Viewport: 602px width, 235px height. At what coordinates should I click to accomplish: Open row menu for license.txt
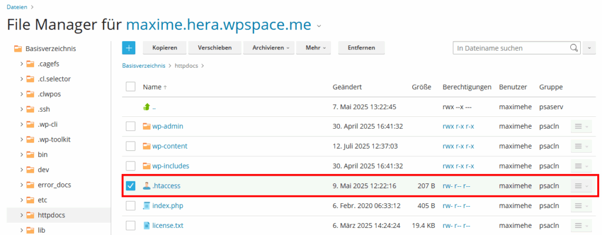point(581,226)
